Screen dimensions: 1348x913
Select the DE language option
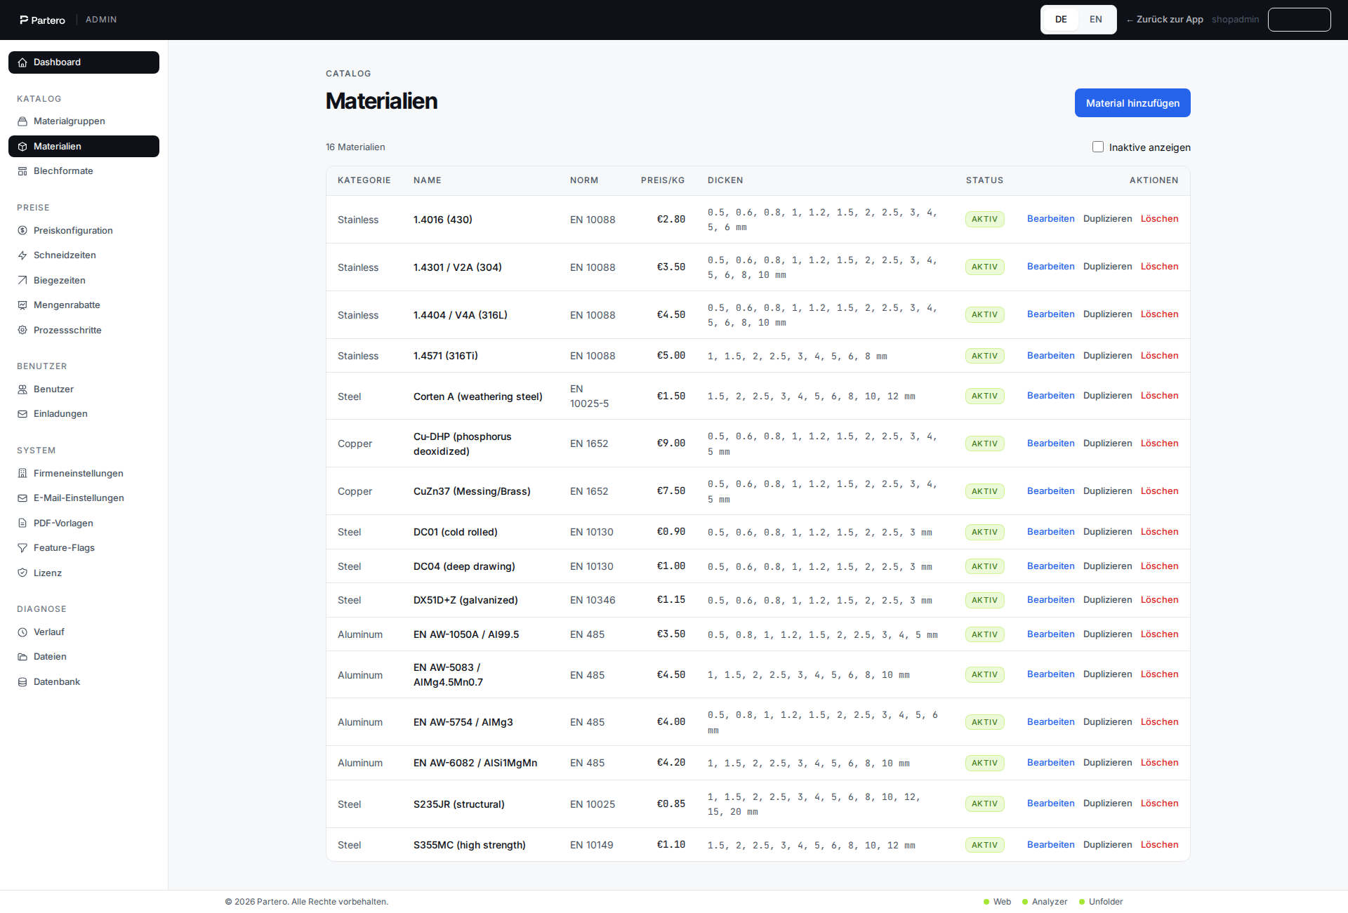1061,20
